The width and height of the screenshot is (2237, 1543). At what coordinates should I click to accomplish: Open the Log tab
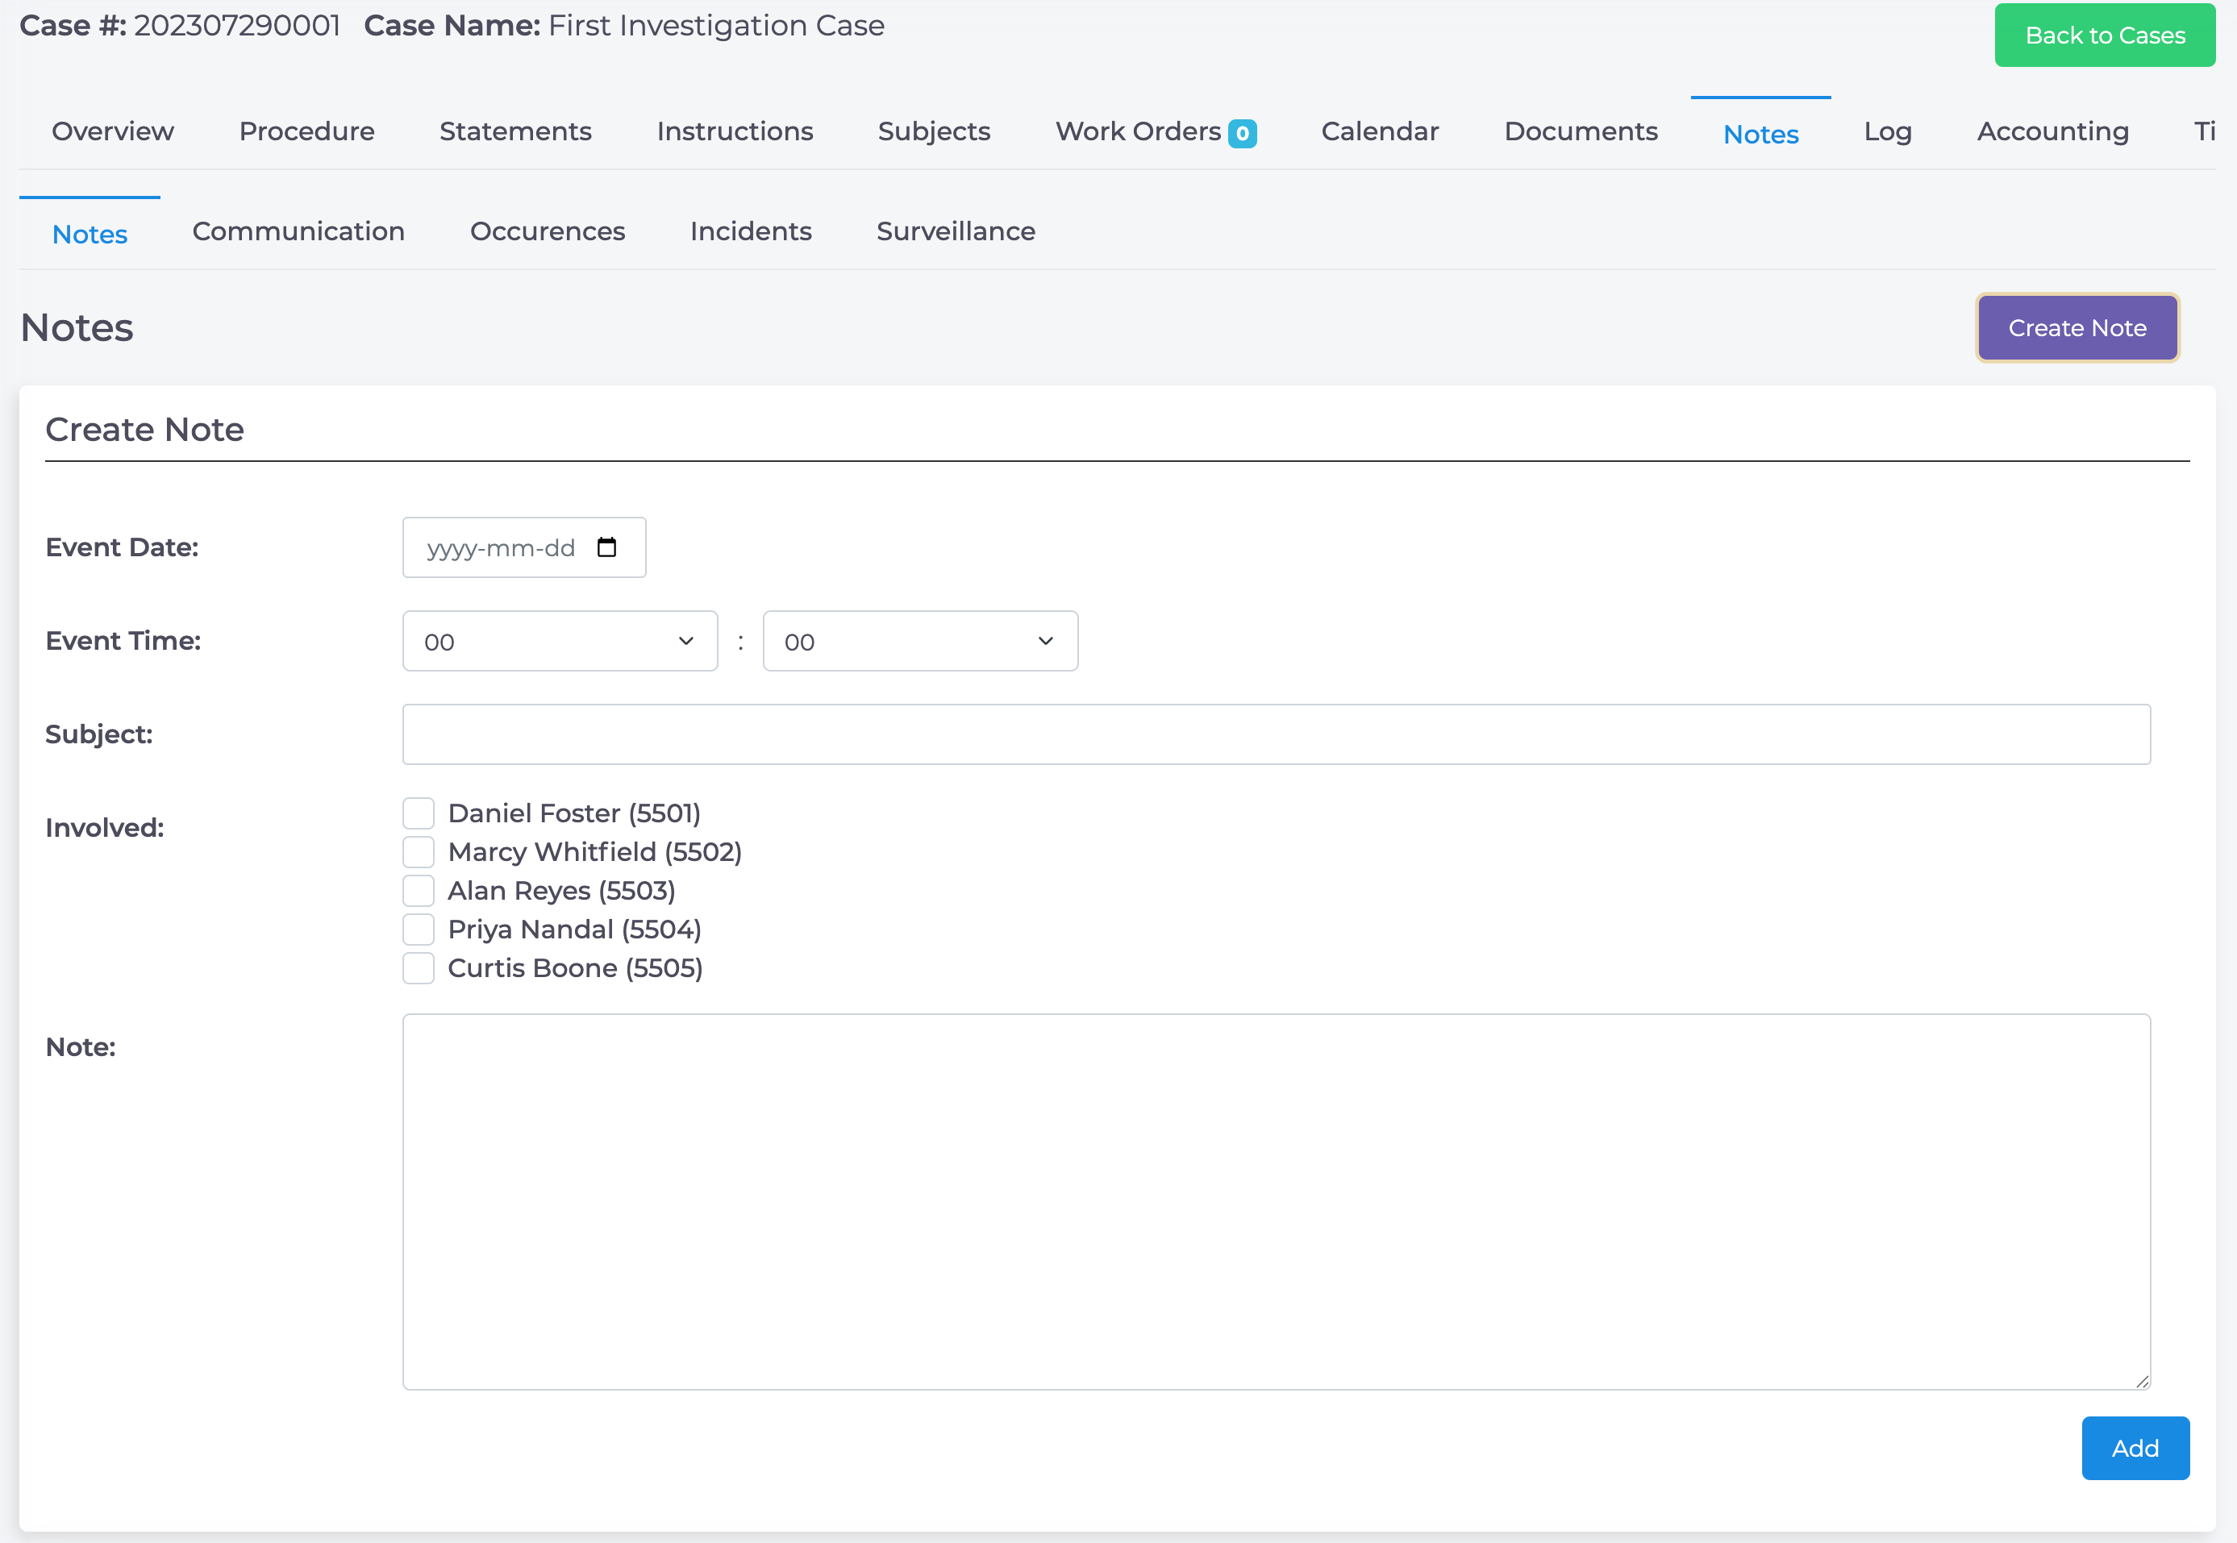pos(1888,131)
